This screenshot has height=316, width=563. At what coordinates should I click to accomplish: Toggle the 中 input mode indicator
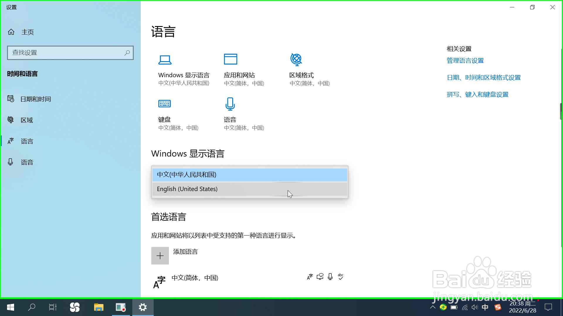coord(485,307)
